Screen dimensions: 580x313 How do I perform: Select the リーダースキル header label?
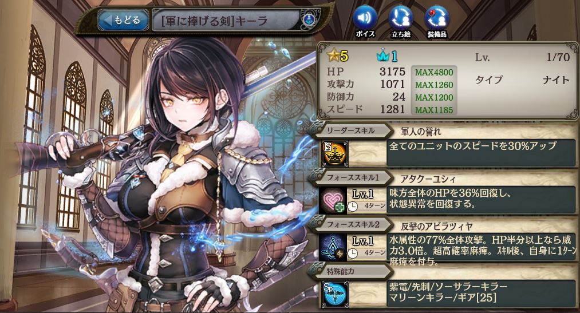pyautogui.click(x=350, y=131)
